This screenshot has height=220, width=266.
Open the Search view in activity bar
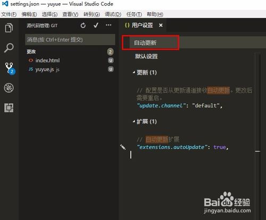(x=9, y=48)
